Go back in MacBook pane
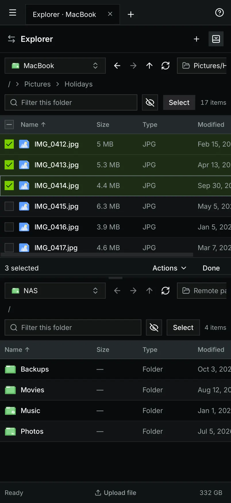This screenshot has height=503, width=231. (x=117, y=66)
